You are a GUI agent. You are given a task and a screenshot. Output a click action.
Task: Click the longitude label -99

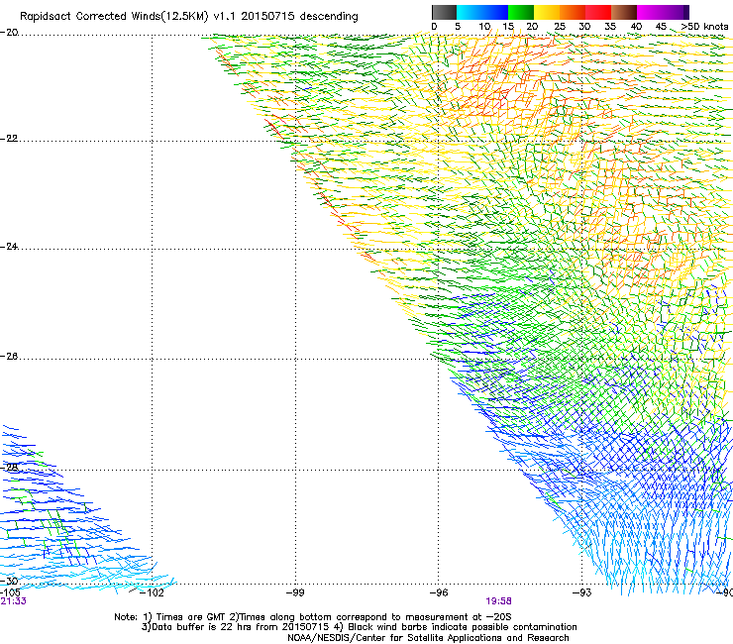tap(295, 593)
